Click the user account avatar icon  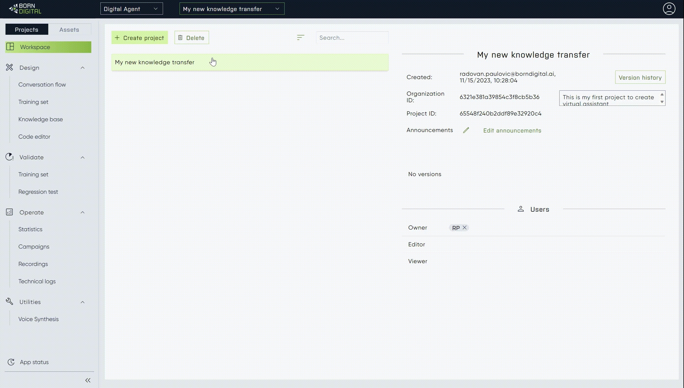pyautogui.click(x=669, y=9)
